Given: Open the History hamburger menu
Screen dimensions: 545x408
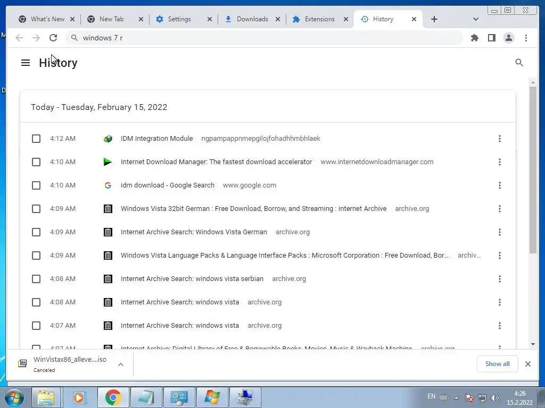Looking at the screenshot, I should click(26, 63).
